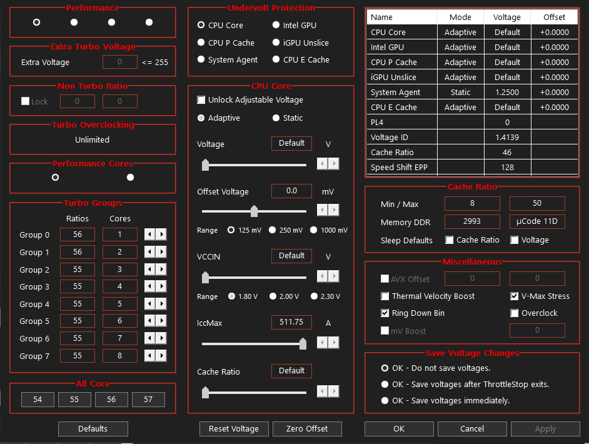This screenshot has height=444, width=589.
Task: Select CPU Core row in table
Action: [472, 32]
